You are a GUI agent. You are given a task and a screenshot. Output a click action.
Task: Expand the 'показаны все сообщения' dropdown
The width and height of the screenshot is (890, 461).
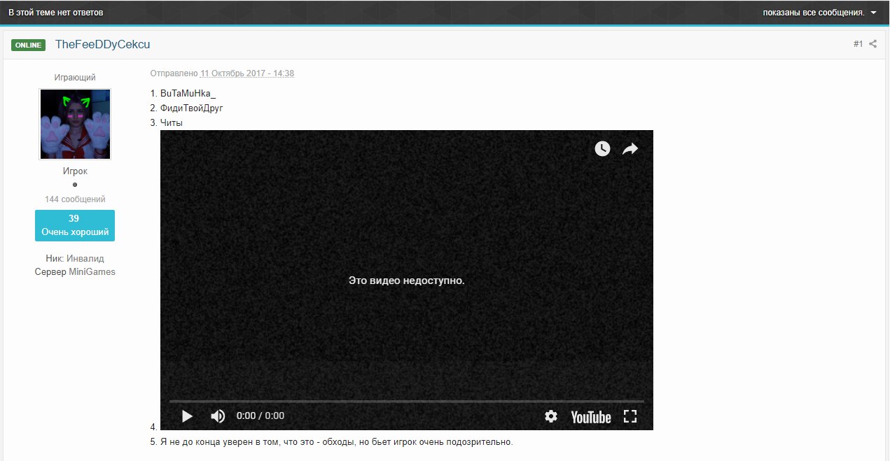click(x=812, y=13)
